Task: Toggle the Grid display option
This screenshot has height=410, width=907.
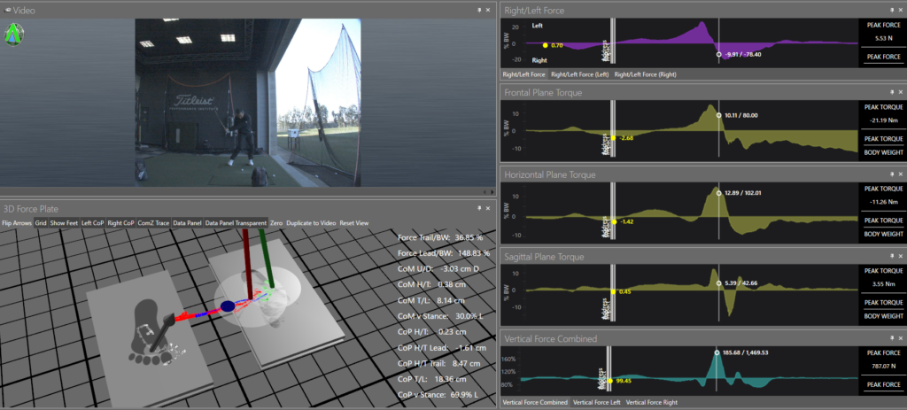Action: [41, 223]
